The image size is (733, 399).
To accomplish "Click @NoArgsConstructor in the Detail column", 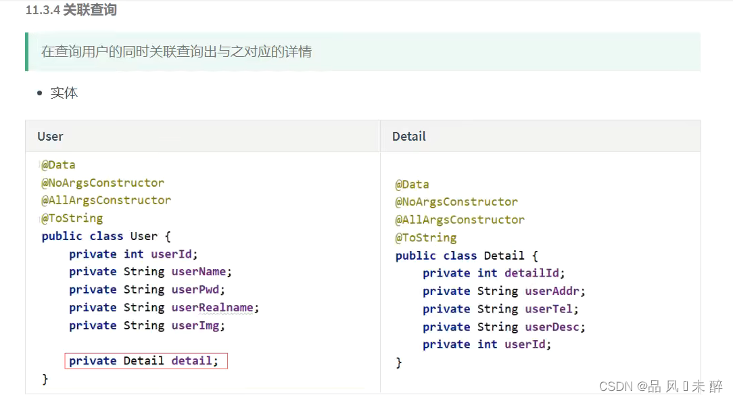I will 456,202.
